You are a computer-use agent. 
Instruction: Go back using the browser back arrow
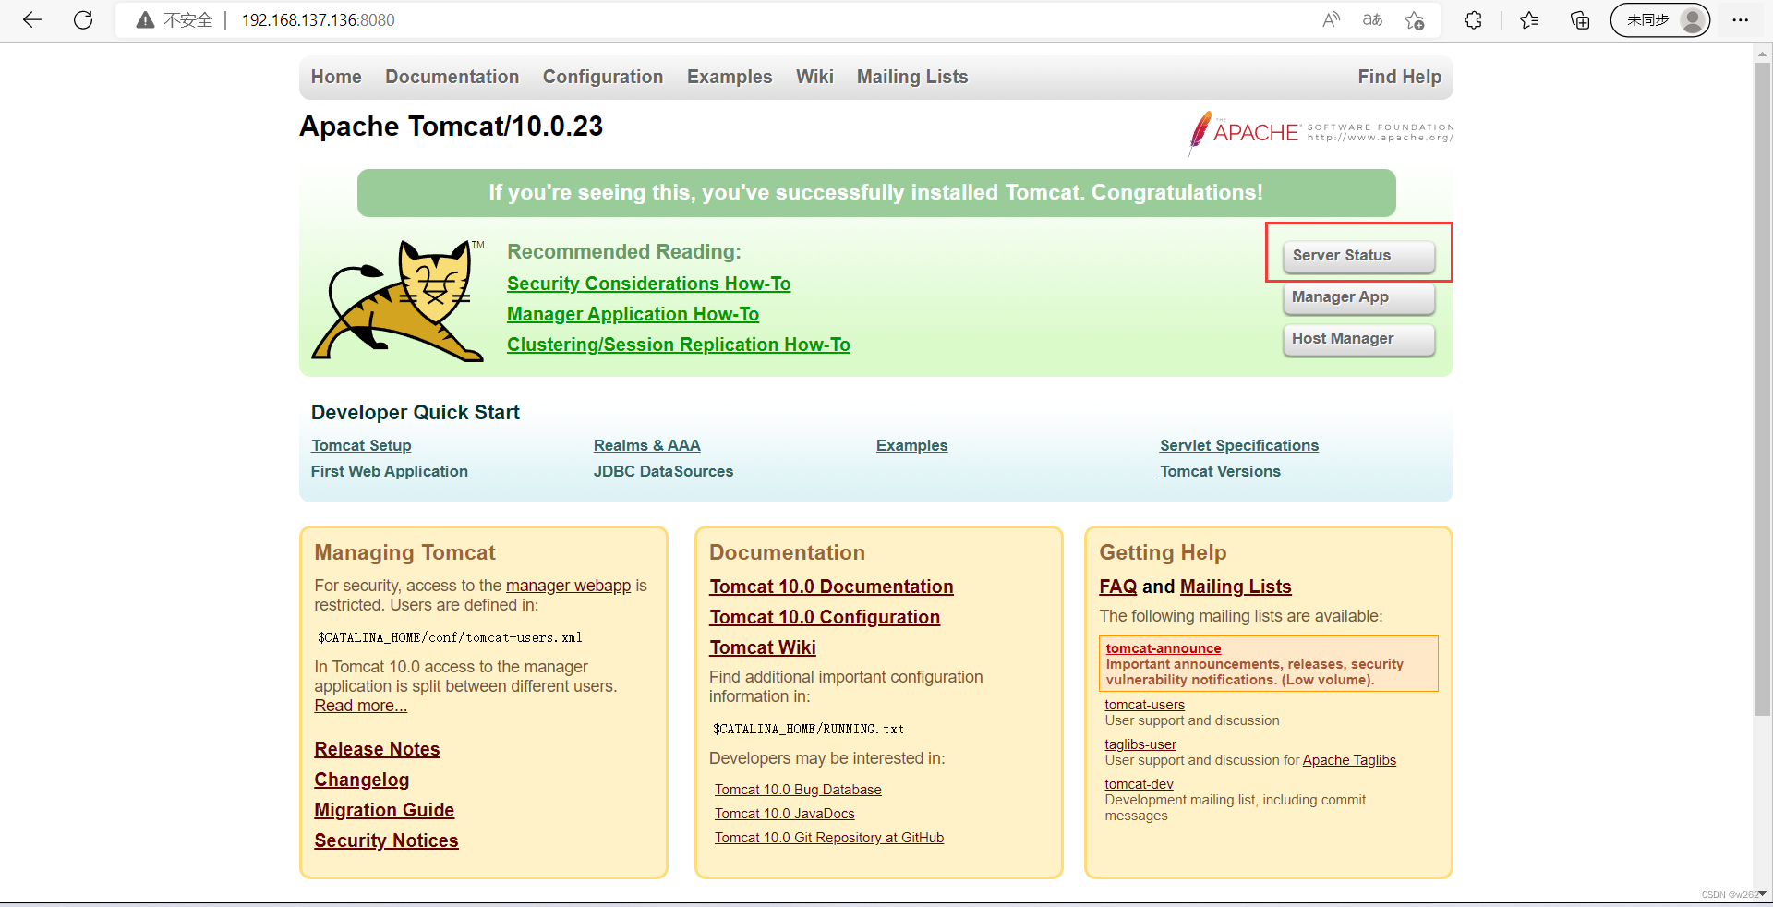pyautogui.click(x=32, y=19)
